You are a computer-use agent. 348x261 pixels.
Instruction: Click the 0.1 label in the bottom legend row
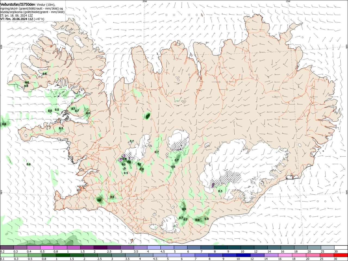2,259
